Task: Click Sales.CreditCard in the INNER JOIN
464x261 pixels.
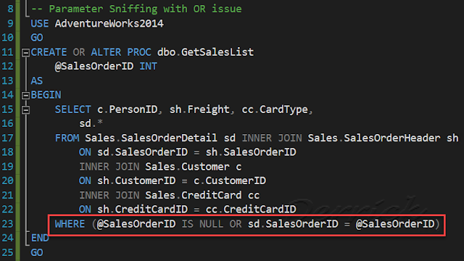Action: (x=194, y=196)
